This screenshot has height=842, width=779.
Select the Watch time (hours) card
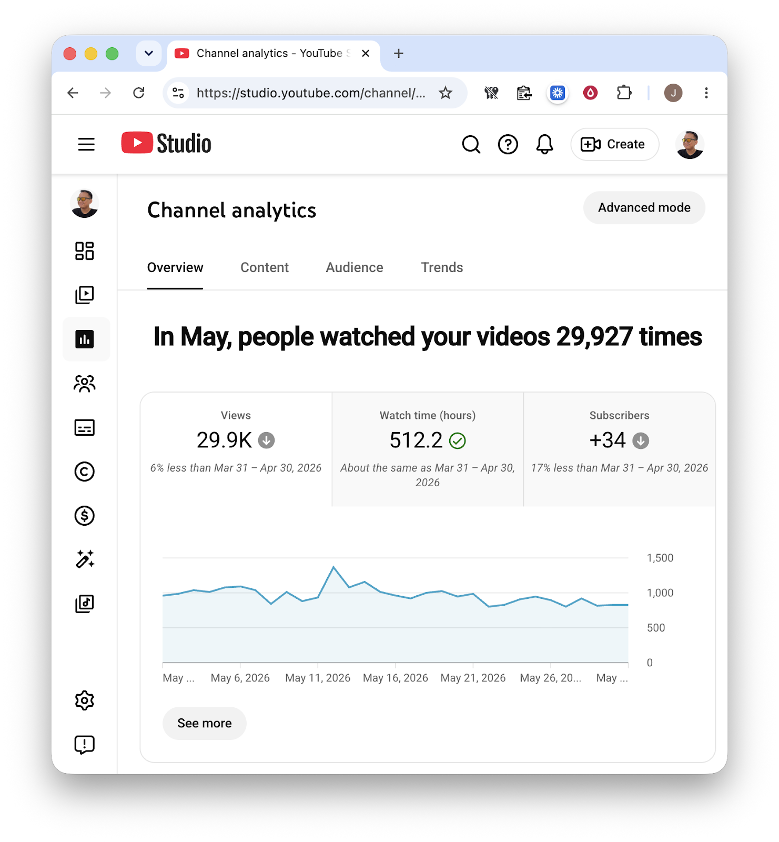click(x=428, y=449)
